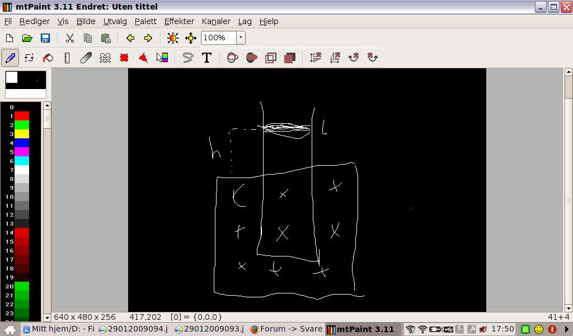Open the Palett menu
The image size is (573, 336).
pos(145,22)
